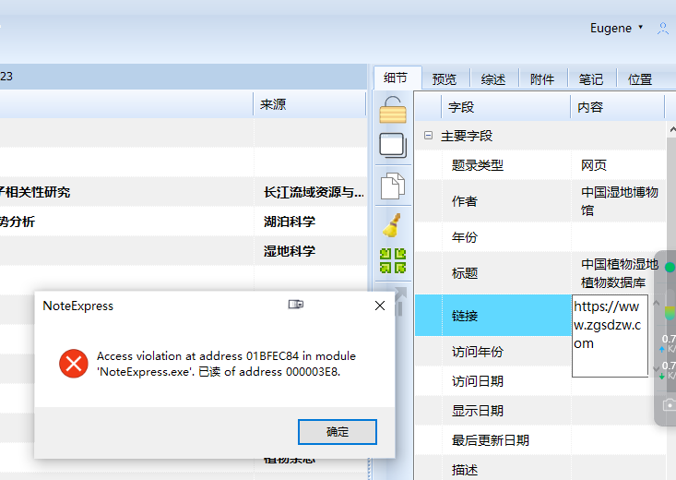Click the open padlock icon
Screen dimensions: 676x480
click(x=393, y=110)
